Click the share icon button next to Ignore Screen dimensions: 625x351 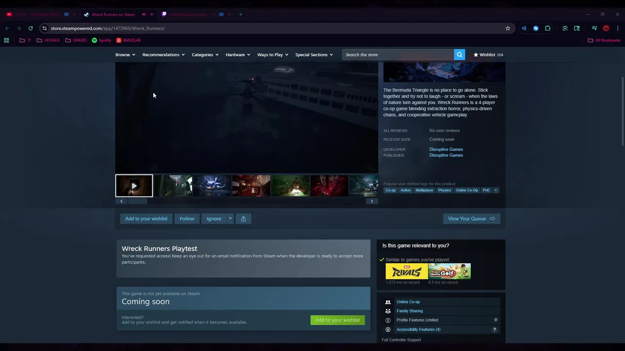coord(243,218)
